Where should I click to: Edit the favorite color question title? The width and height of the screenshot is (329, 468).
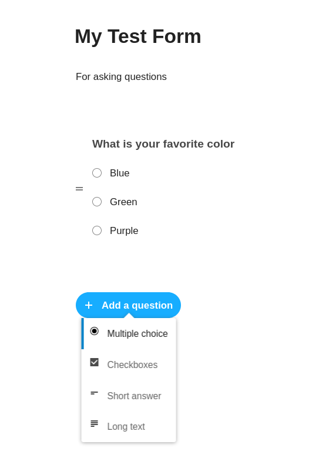(x=163, y=144)
